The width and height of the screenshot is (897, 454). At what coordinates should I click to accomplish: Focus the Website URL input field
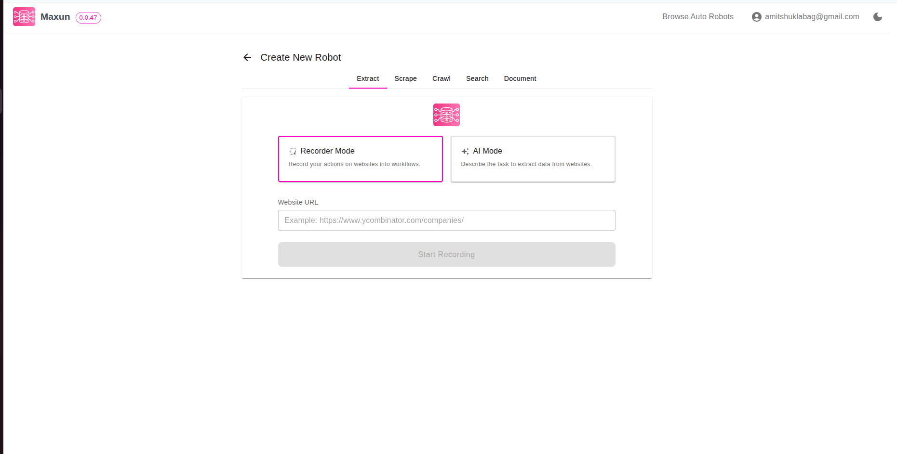click(447, 220)
